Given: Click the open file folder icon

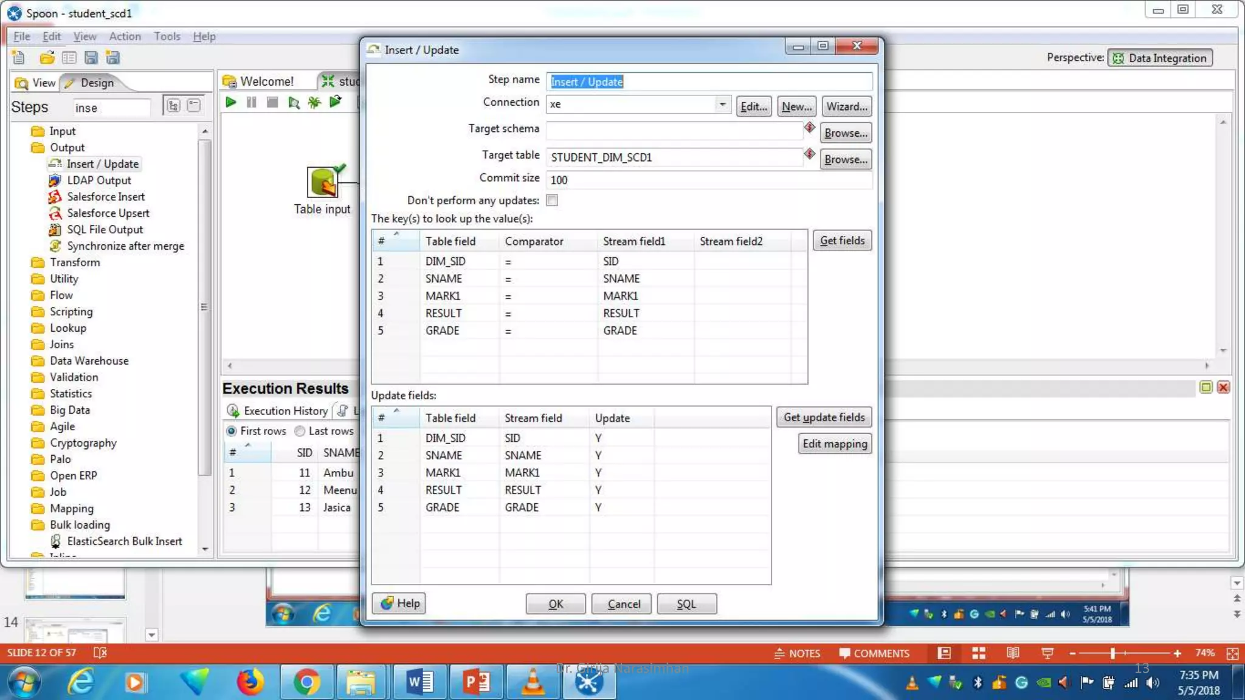Looking at the screenshot, I should tap(47, 58).
